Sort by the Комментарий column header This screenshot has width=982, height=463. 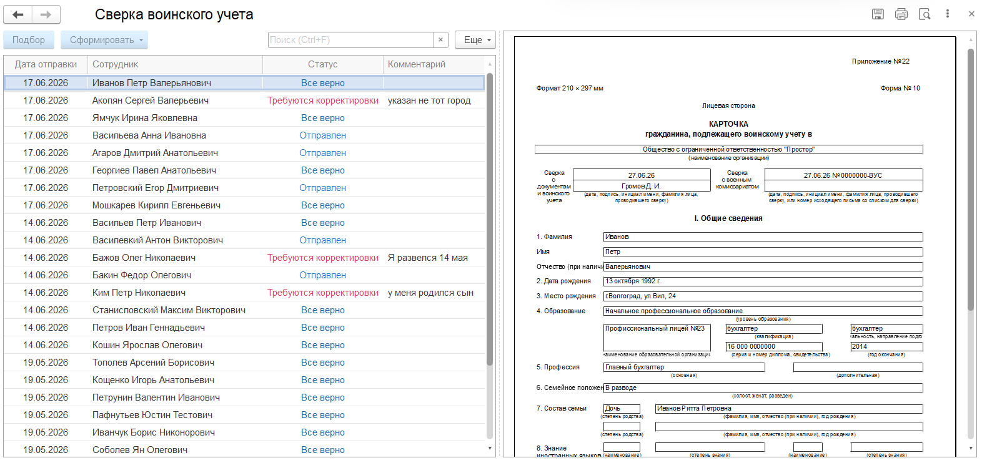434,64
